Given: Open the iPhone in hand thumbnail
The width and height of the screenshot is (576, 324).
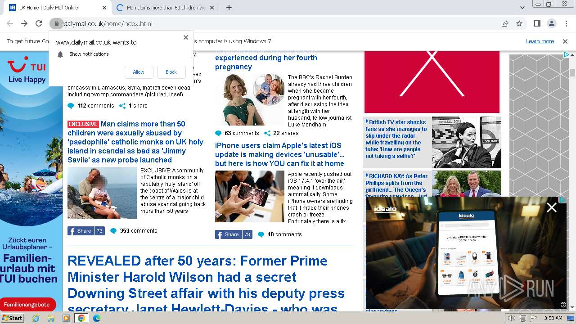Looking at the screenshot, I should point(250,196).
